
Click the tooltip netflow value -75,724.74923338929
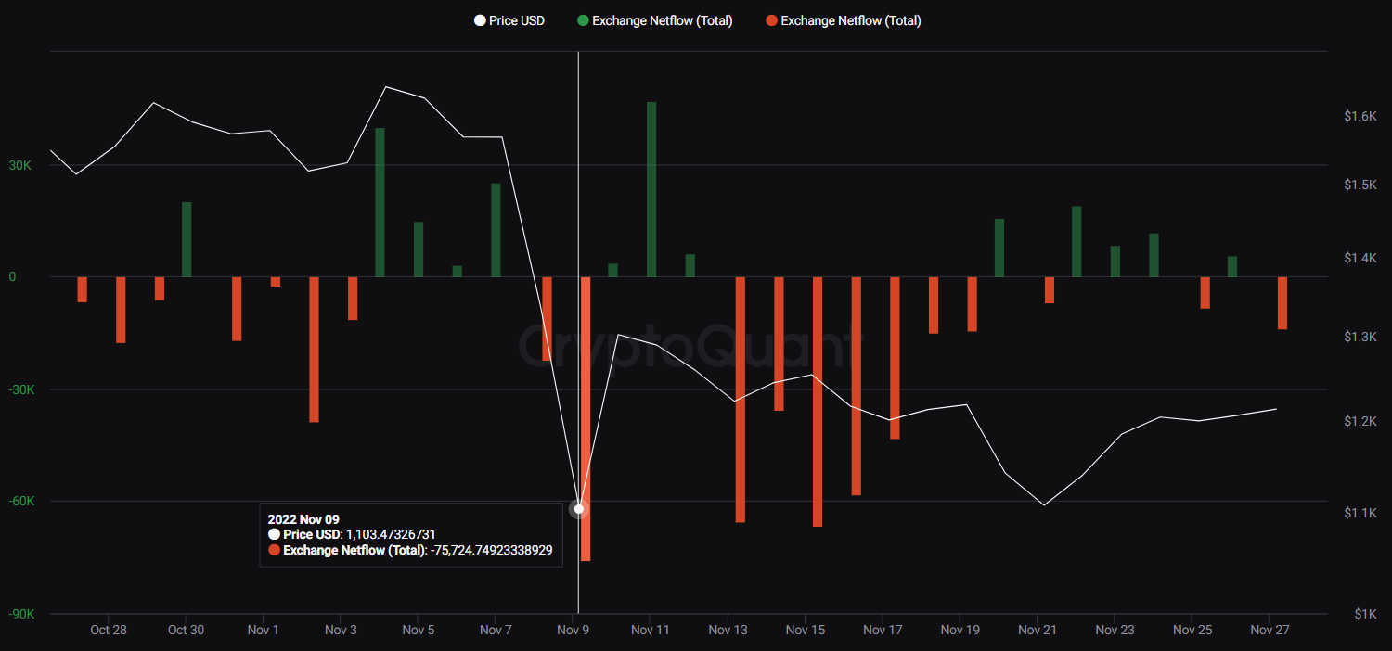tap(492, 550)
